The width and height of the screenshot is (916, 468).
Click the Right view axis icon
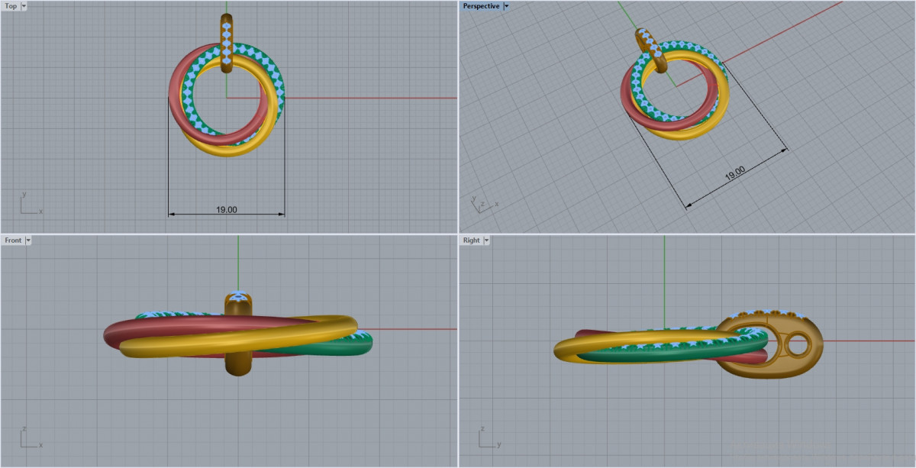point(489,437)
